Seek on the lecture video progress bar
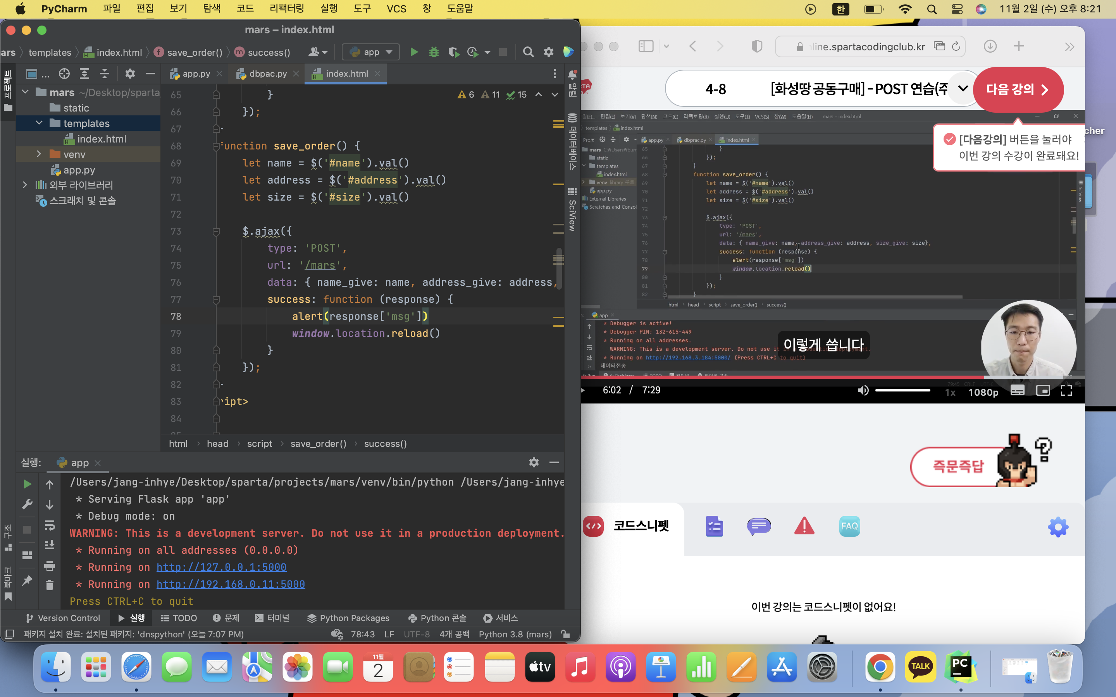The image size is (1116, 697). click(832, 377)
